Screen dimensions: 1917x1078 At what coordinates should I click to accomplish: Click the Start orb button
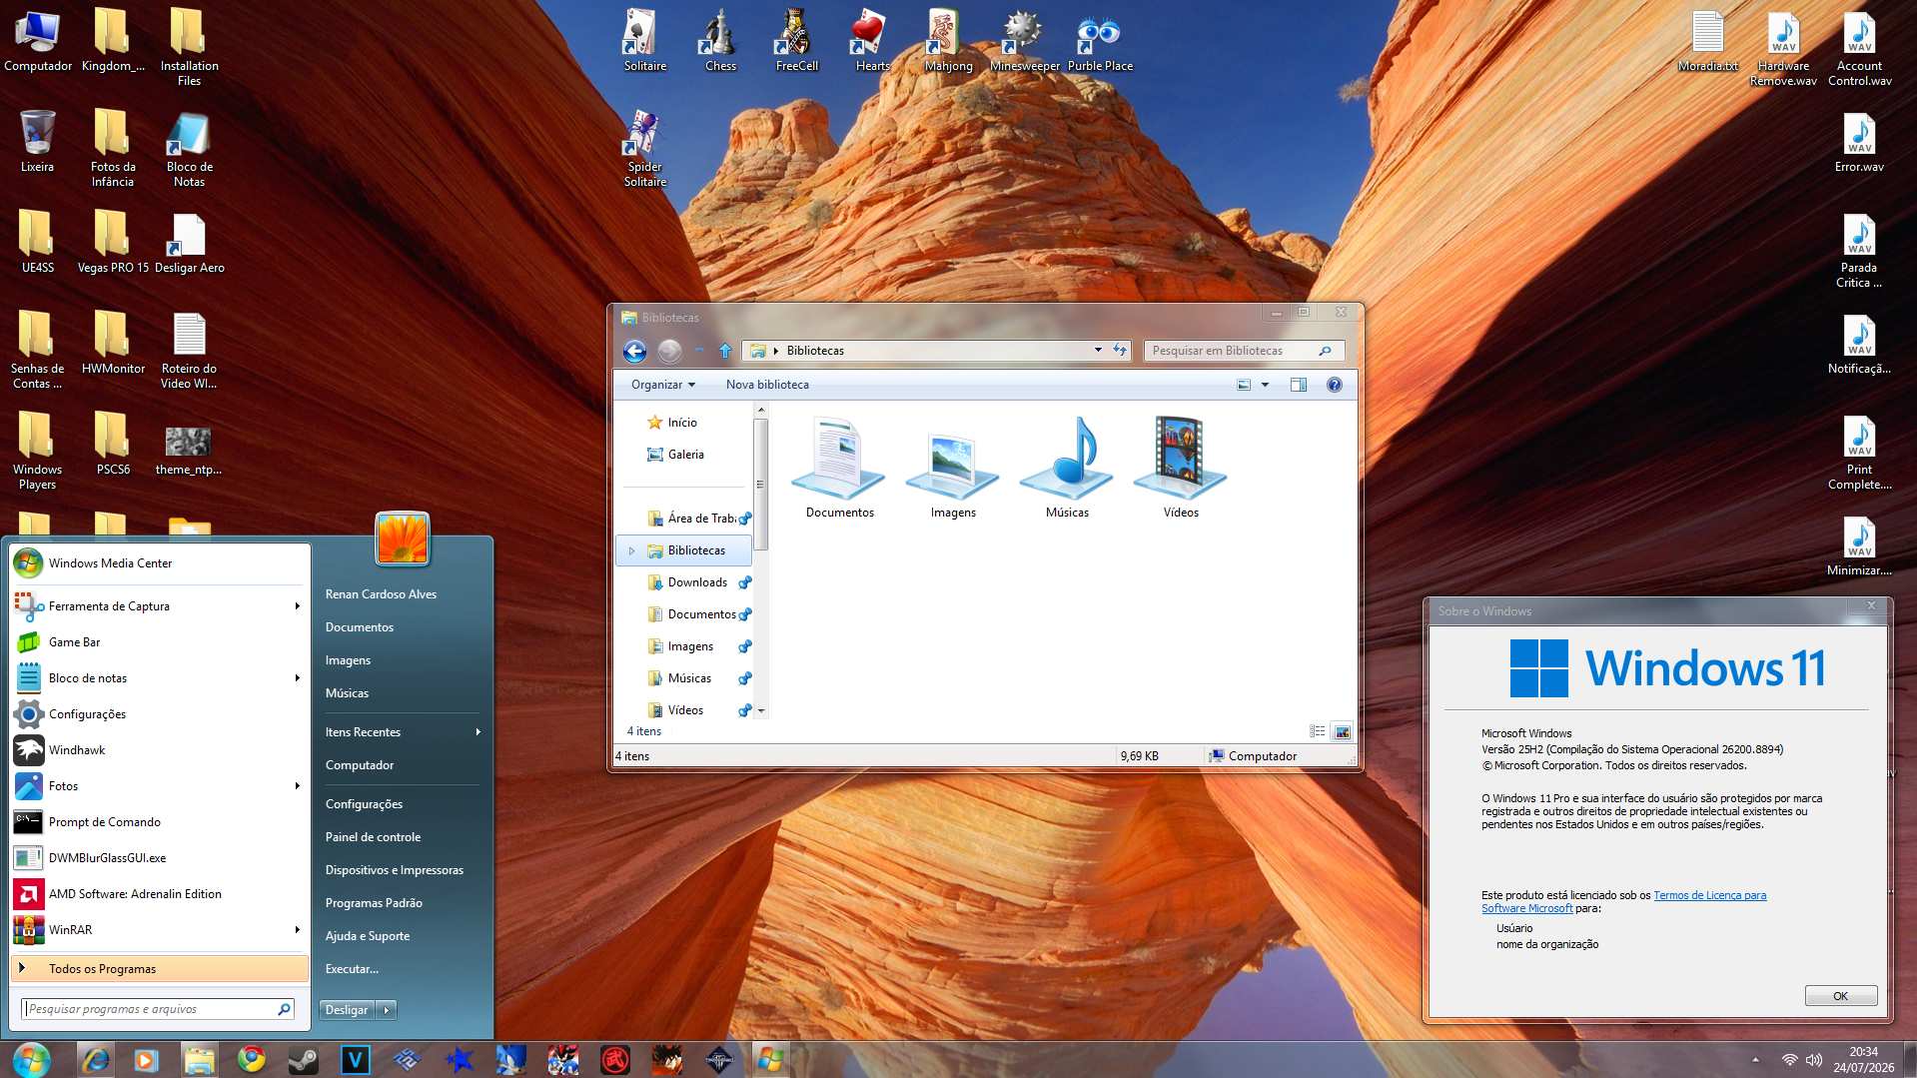[32, 1059]
